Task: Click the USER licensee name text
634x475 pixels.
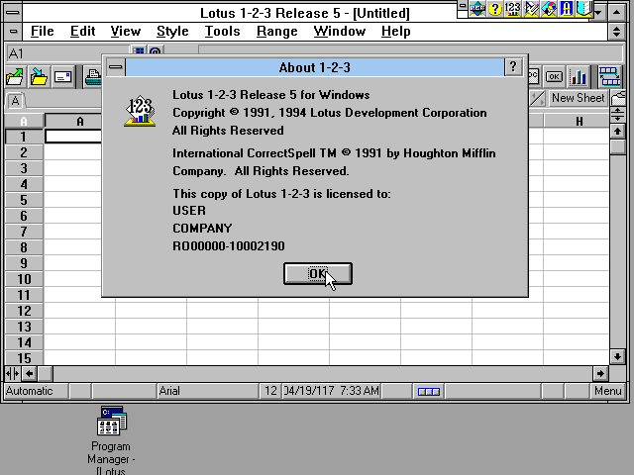Action: 189,211
